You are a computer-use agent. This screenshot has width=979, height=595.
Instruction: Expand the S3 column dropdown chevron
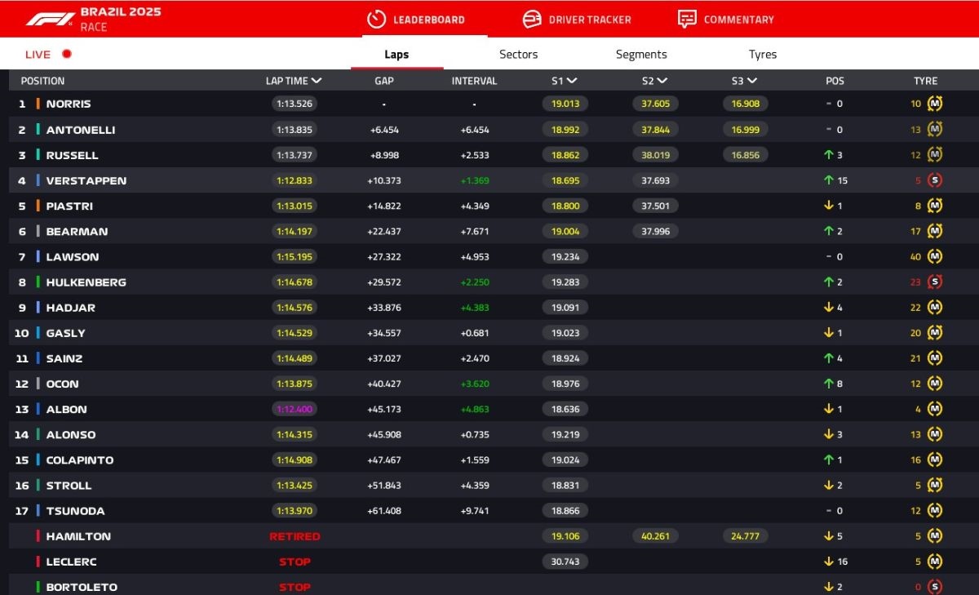coord(752,81)
